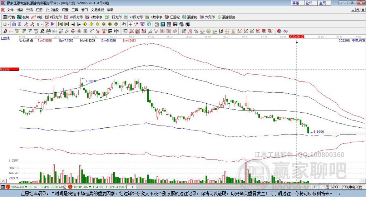Open the 行情 market quotes view

[9, 17]
